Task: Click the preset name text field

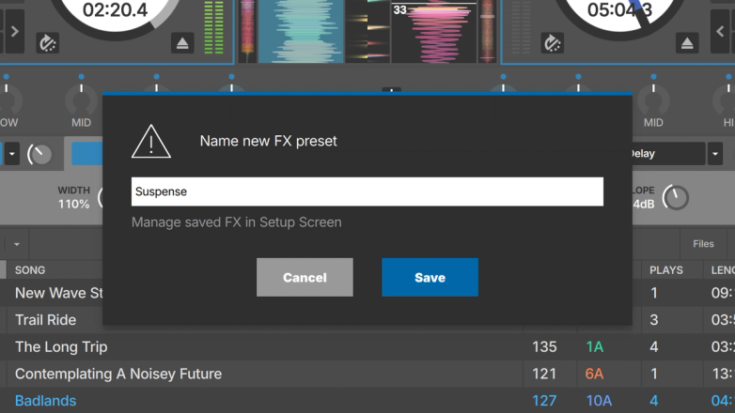Action: 367,191
